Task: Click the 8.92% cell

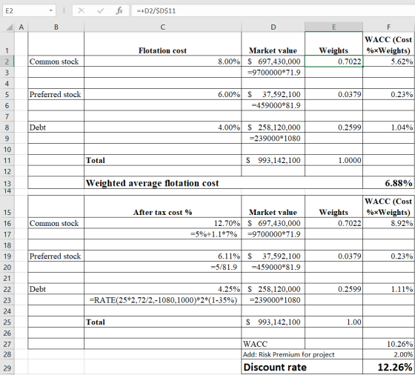Action: pos(388,223)
